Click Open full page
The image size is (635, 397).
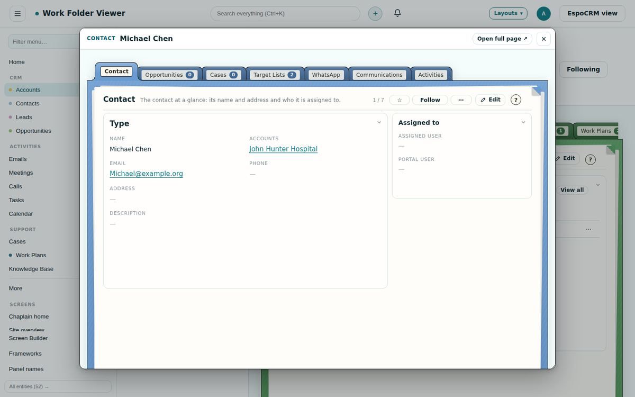tap(502, 39)
